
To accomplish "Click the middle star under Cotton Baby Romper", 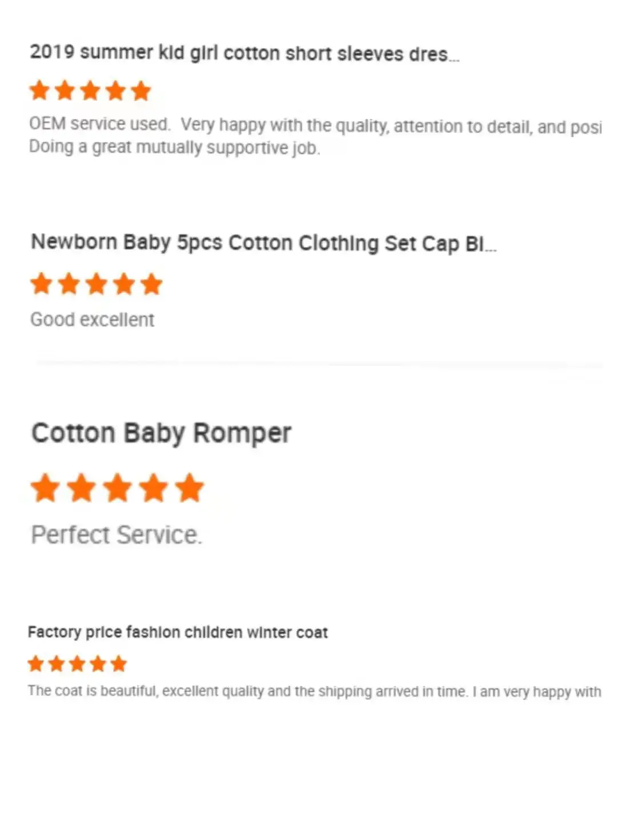I will click(117, 488).
